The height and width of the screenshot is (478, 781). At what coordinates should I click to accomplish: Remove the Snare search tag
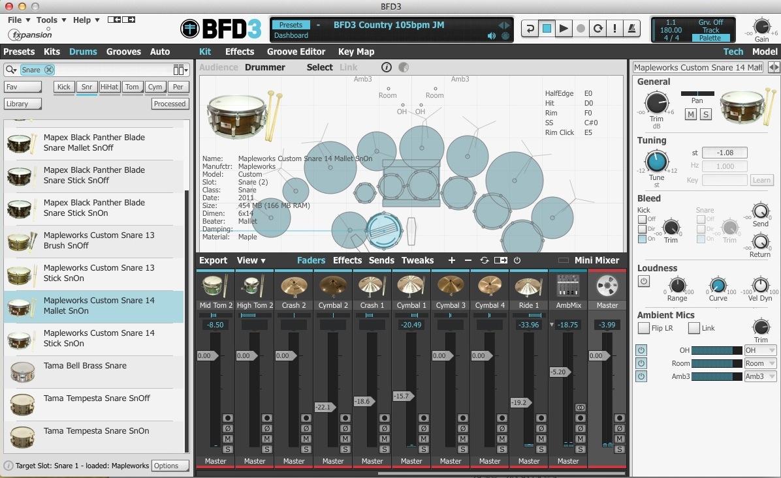click(x=49, y=70)
